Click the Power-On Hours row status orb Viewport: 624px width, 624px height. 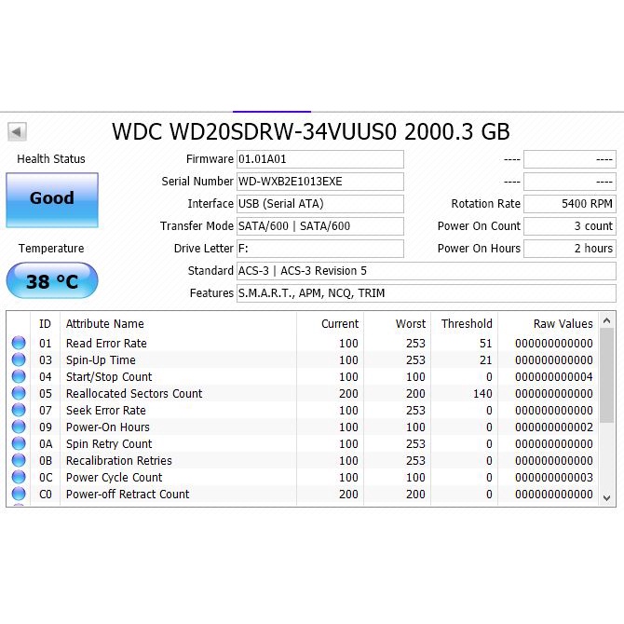(19, 427)
